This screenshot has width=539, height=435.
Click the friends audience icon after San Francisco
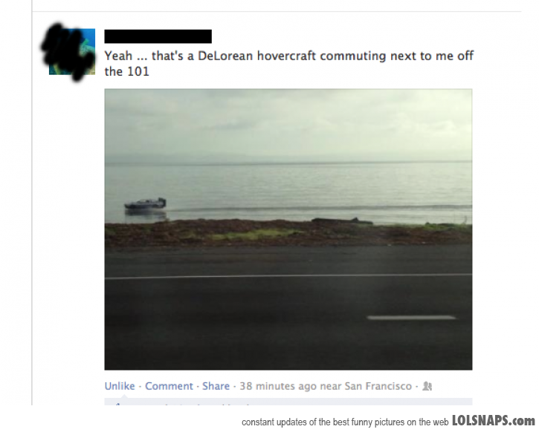[x=427, y=386]
